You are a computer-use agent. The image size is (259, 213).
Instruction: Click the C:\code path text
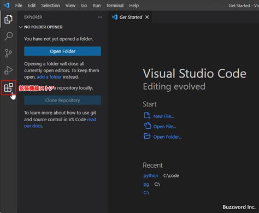click(171, 175)
